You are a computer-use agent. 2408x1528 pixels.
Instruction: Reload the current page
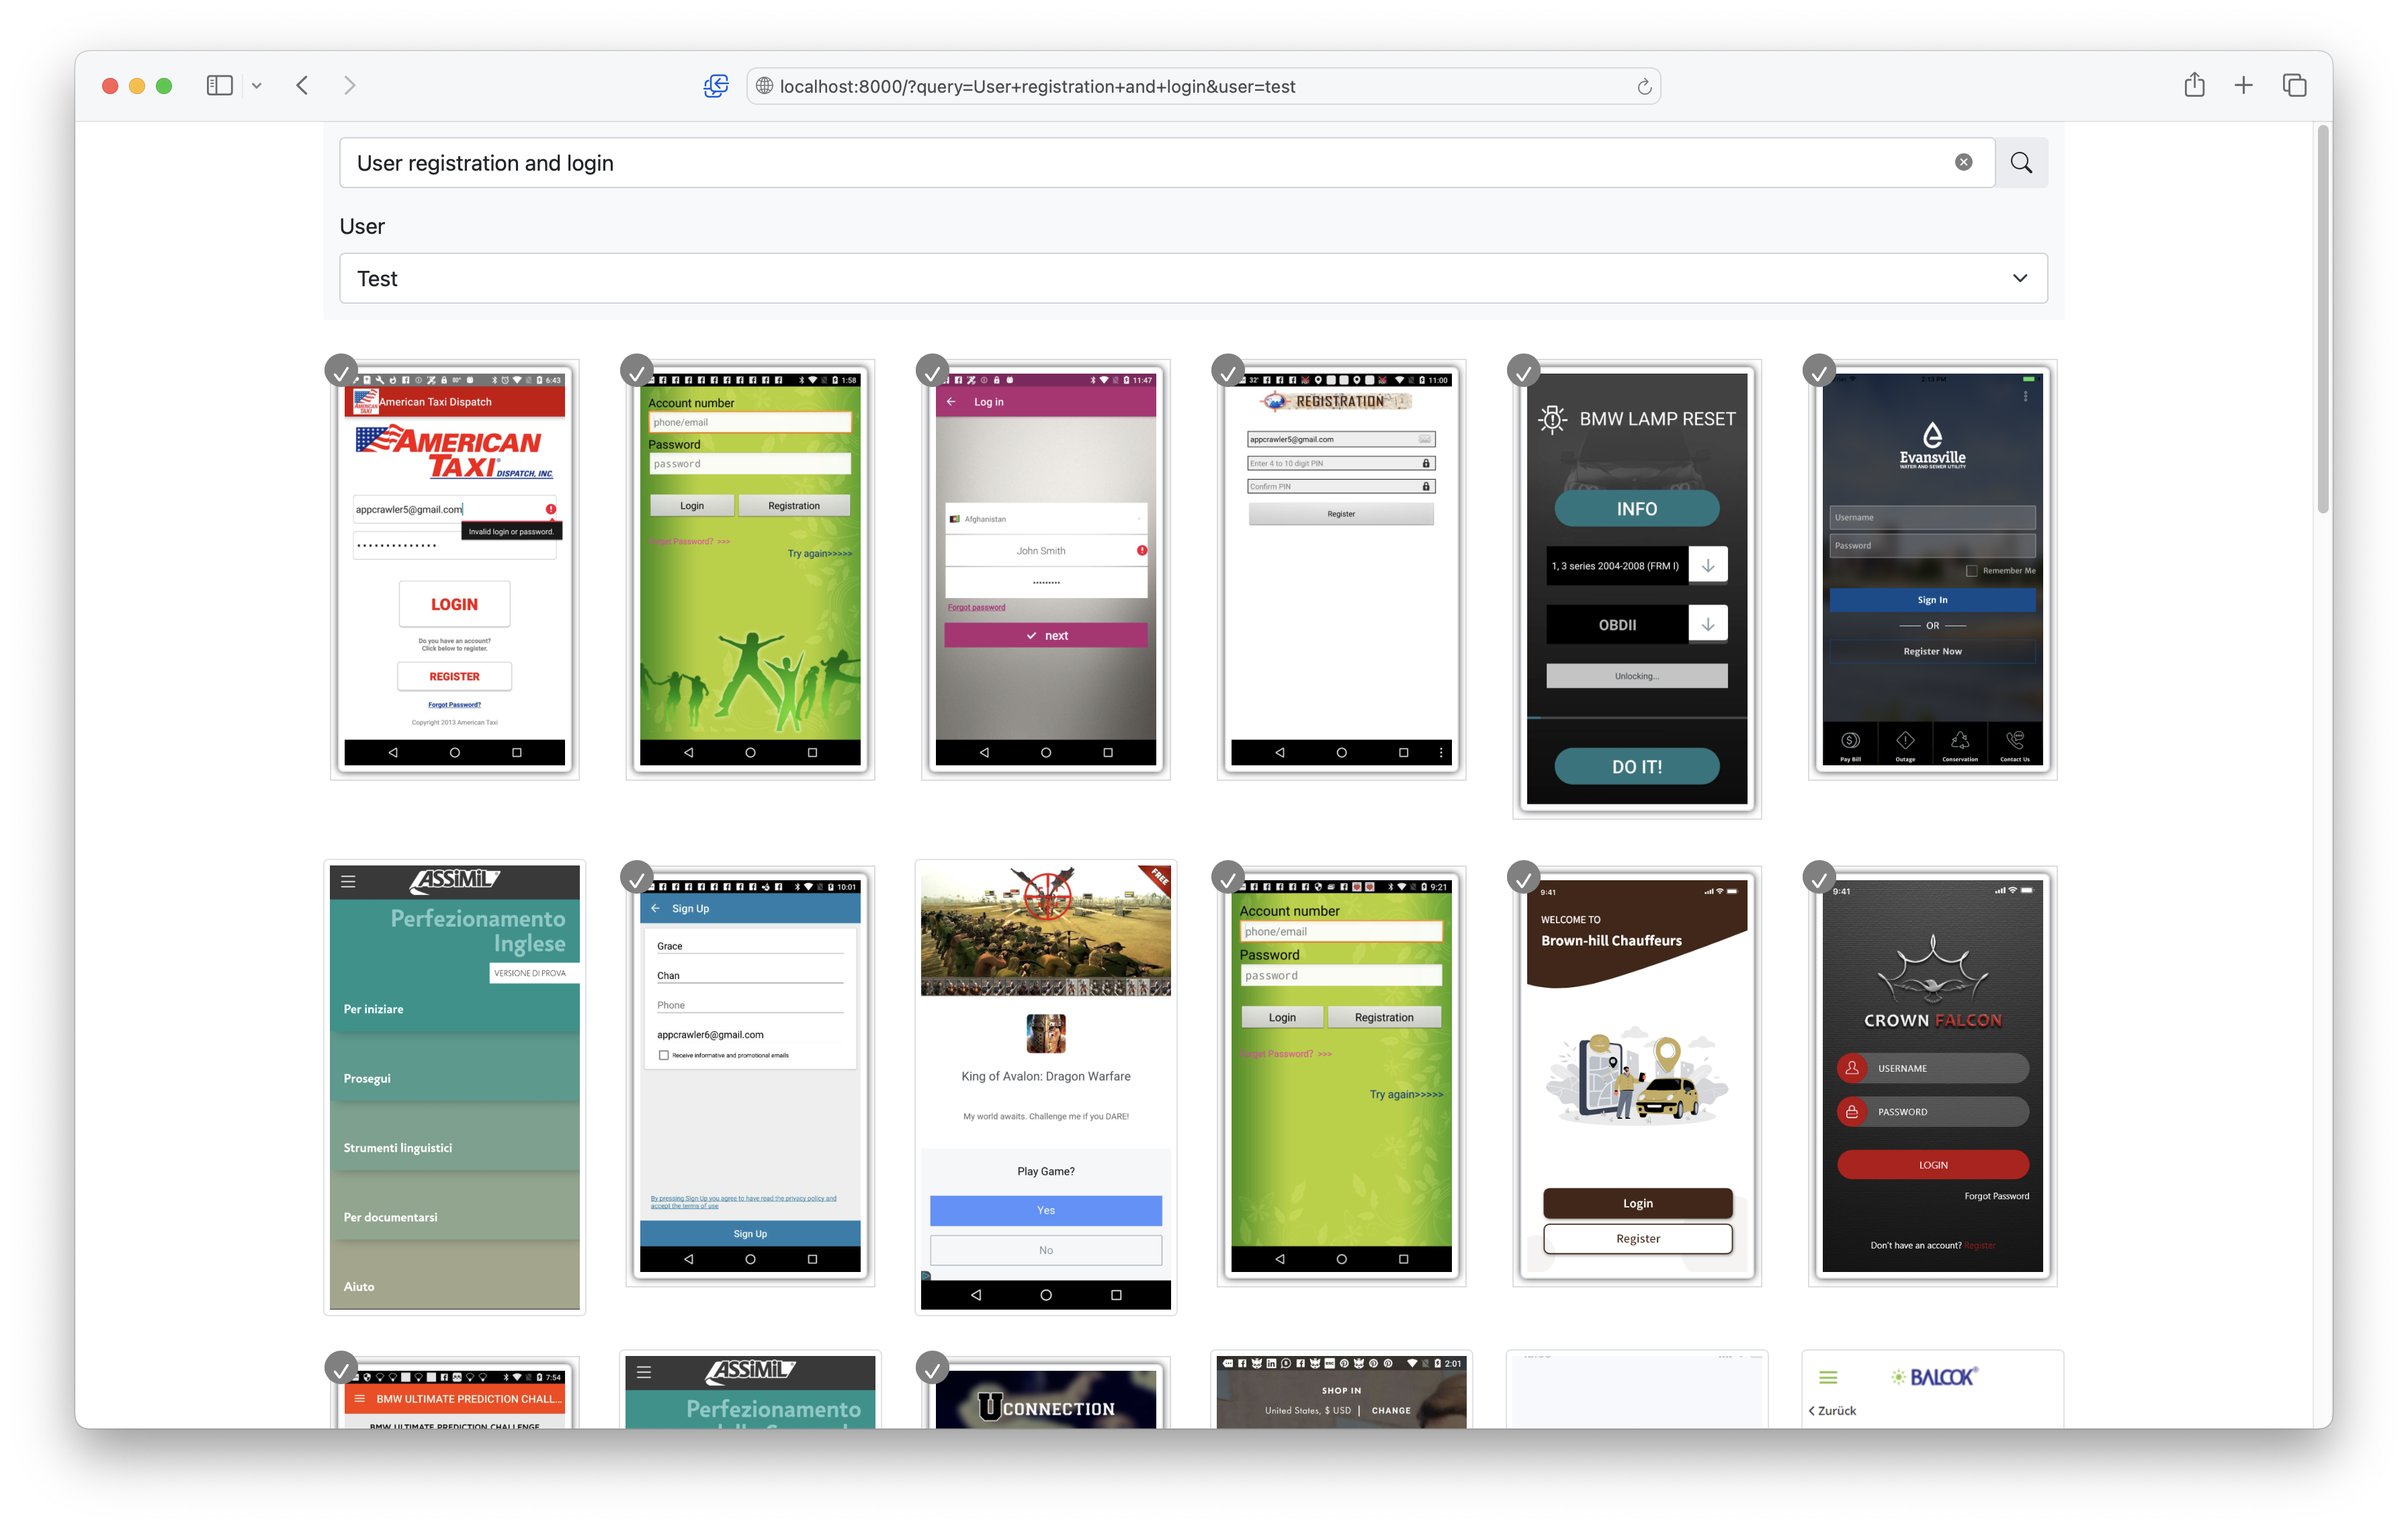1643,87
